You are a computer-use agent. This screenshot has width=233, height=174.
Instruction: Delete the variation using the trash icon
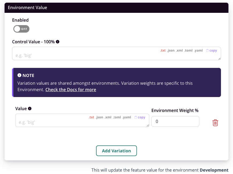[x=215, y=123]
